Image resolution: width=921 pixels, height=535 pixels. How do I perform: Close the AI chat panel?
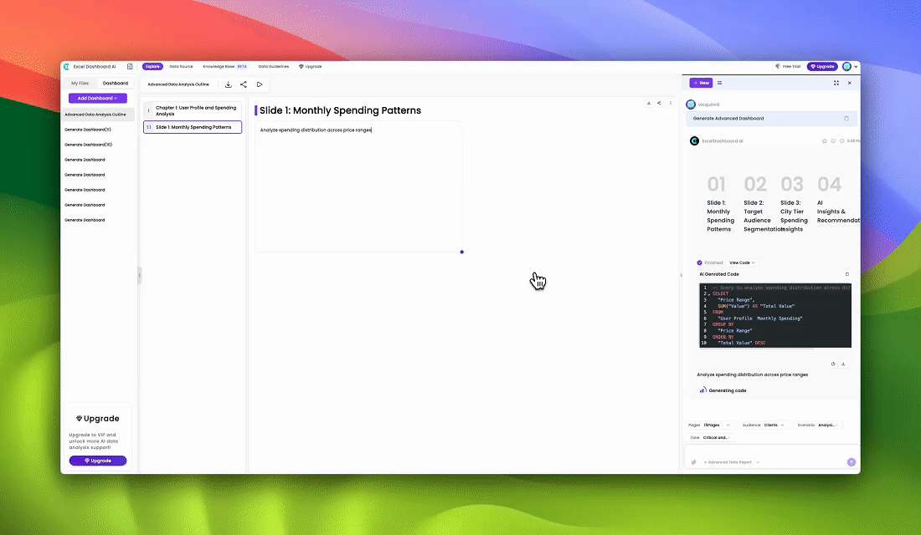pos(849,84)
